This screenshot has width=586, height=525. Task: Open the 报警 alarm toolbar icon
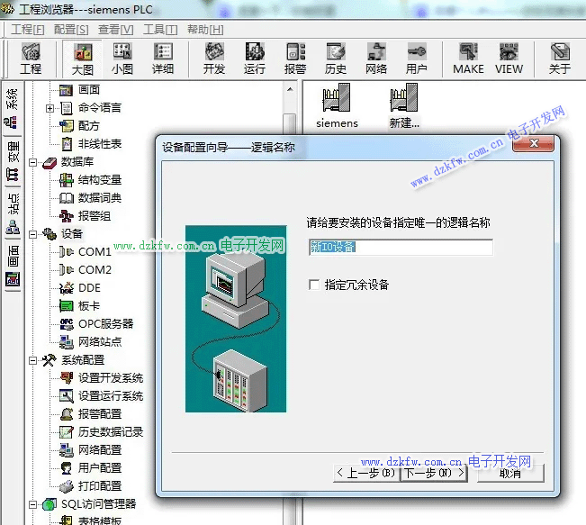295,59
